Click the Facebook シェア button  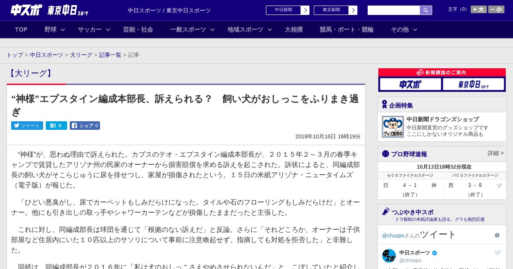(x=85, y=126)
